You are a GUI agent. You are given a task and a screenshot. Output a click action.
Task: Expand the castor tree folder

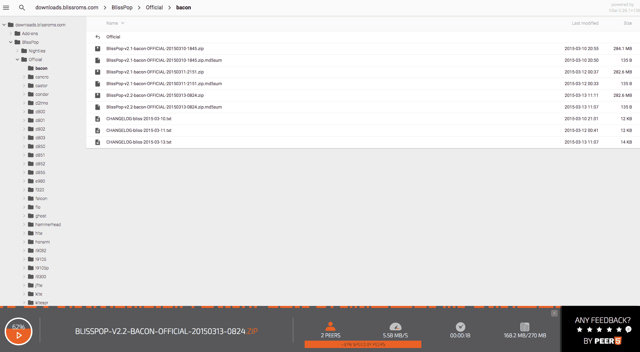[x=24, y=85]
